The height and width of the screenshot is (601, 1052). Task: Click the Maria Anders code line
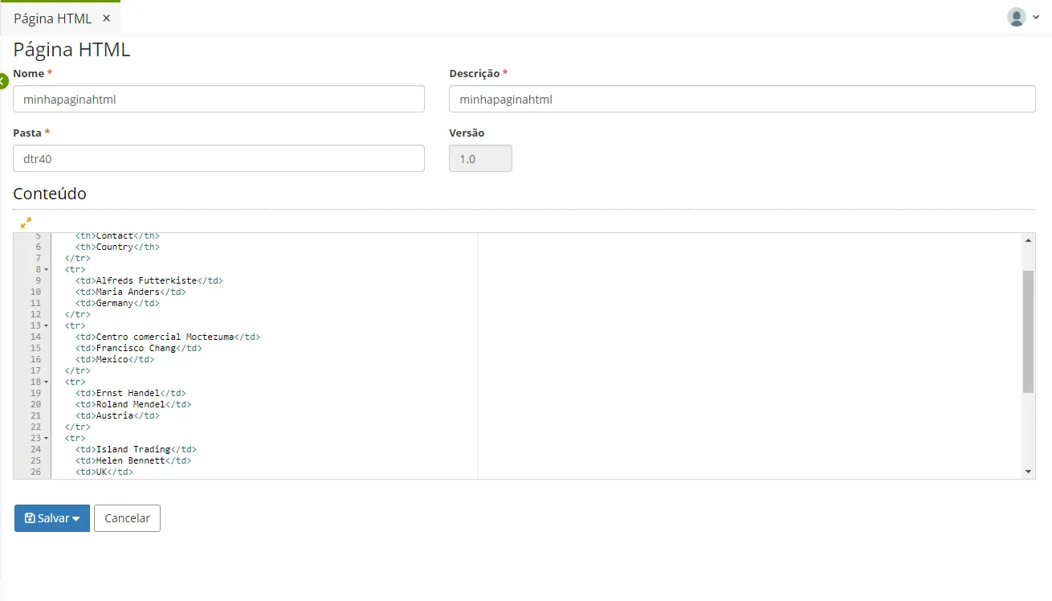(x=131, y=292)
